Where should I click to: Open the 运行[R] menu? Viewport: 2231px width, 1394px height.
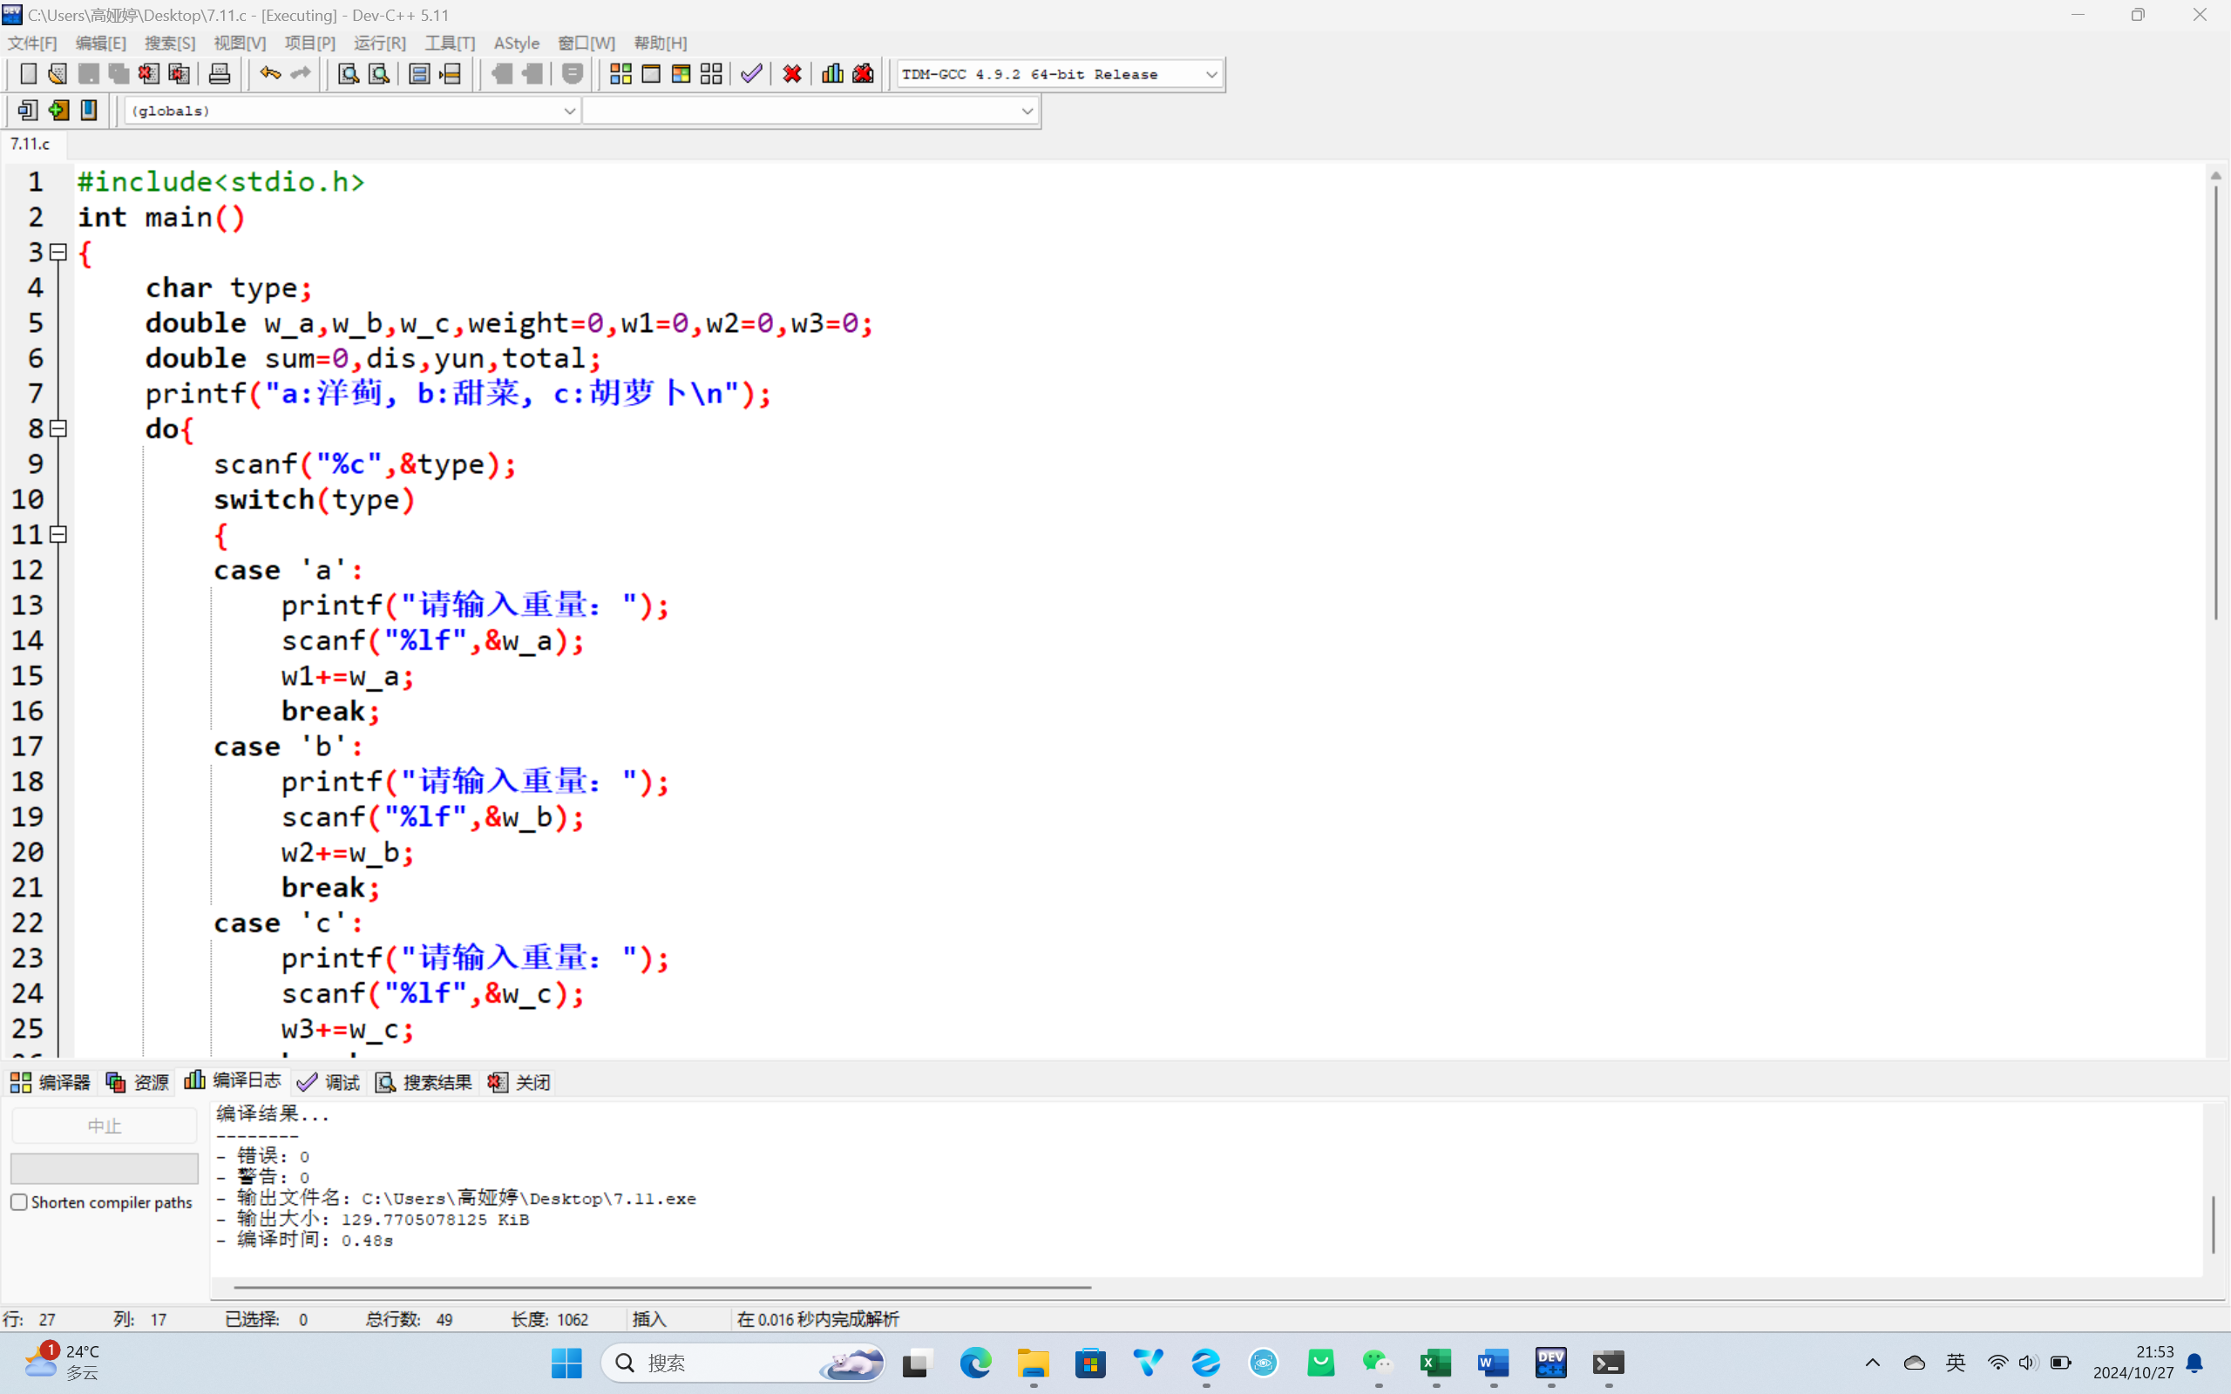click(x=379, y=44)
